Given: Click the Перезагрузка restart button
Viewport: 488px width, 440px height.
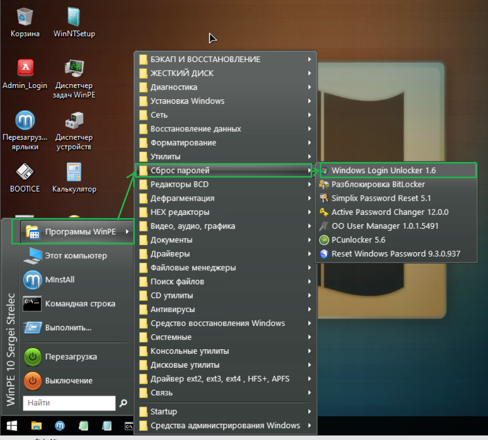Looking at the screenshot, I should (77, 356).
